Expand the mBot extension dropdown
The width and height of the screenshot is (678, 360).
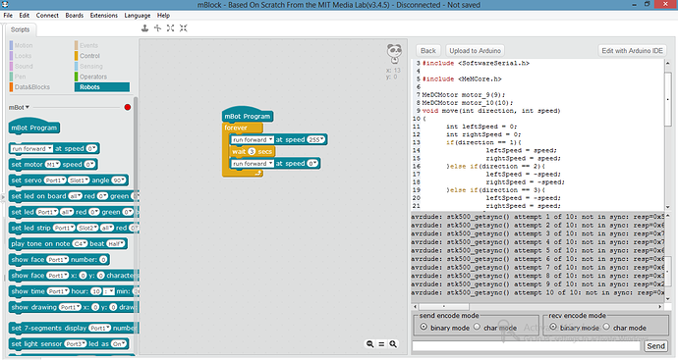pyautogui.click(x=19, y=107)
